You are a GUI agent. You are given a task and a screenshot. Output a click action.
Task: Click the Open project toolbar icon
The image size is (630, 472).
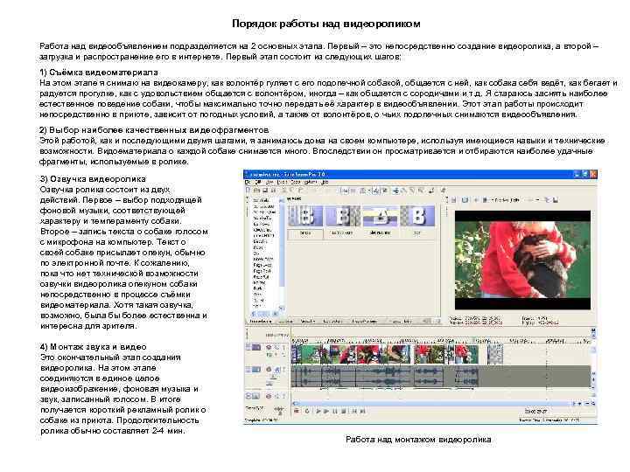coord(256,191)
